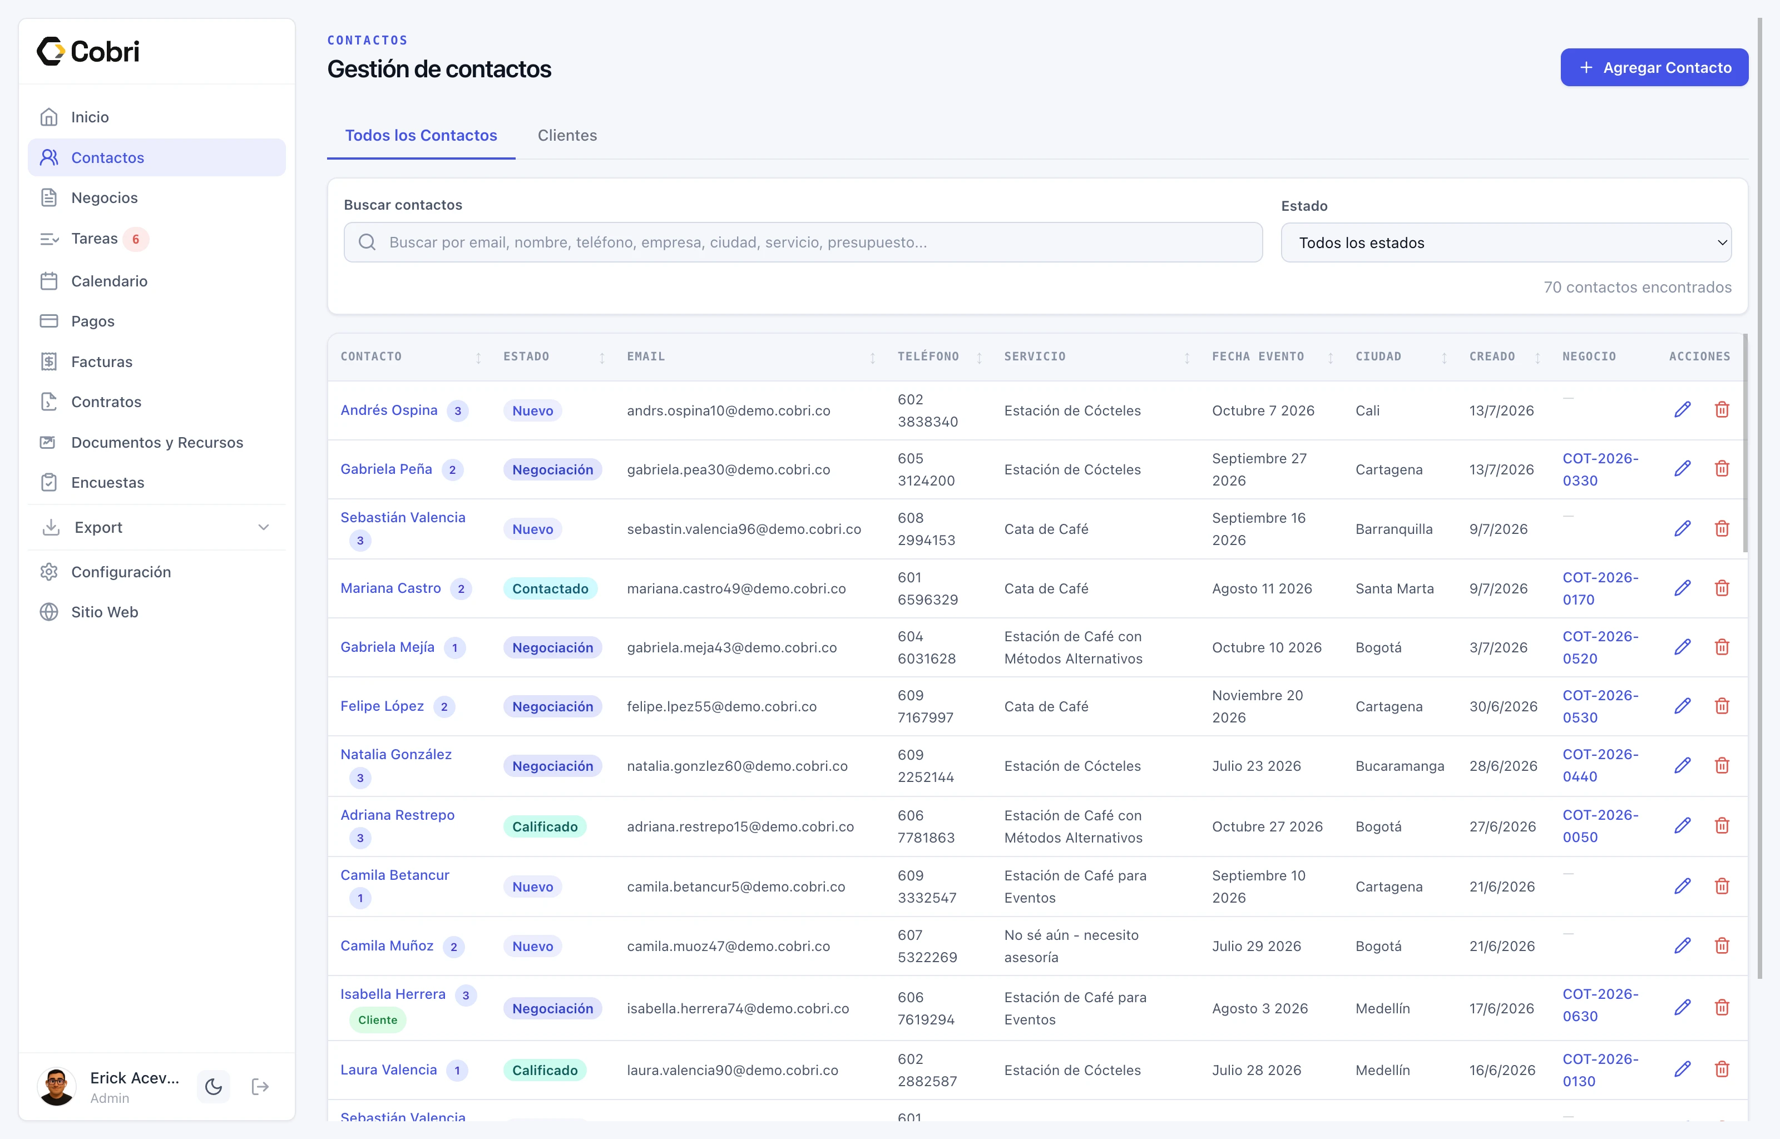Click the Calificado badge for Laura Valencia
1780x1139 pixels.
(x=545, y=1070)
